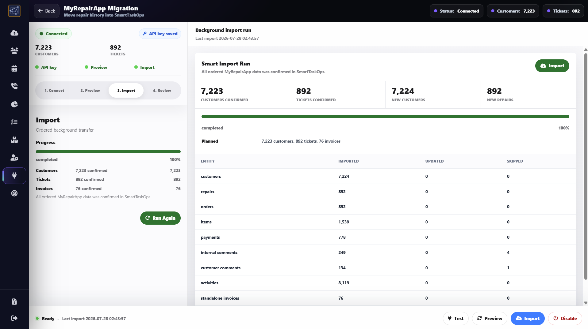588x329 pixels.
Task: Open the phone calls sidebar icon
Action: [x=14, y=86]
